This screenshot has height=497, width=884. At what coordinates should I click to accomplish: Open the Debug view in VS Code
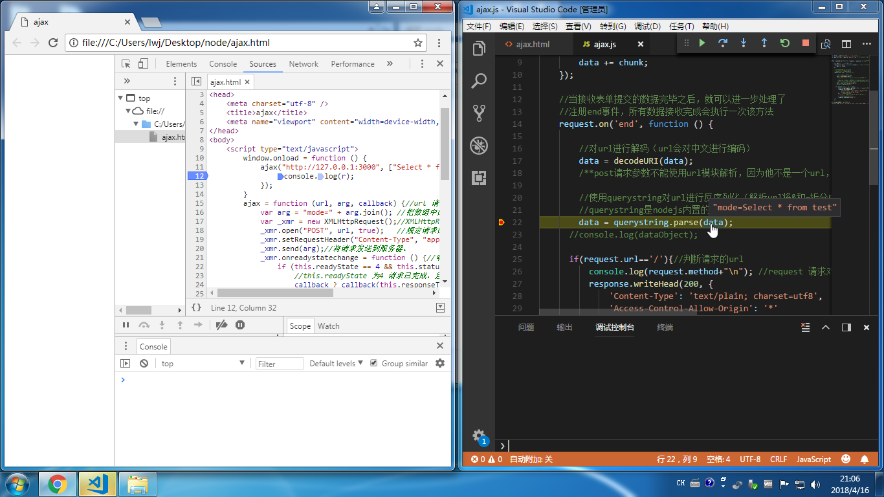[479, 145]
